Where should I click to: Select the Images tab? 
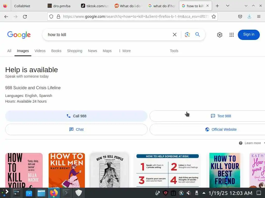pos(23,51)
